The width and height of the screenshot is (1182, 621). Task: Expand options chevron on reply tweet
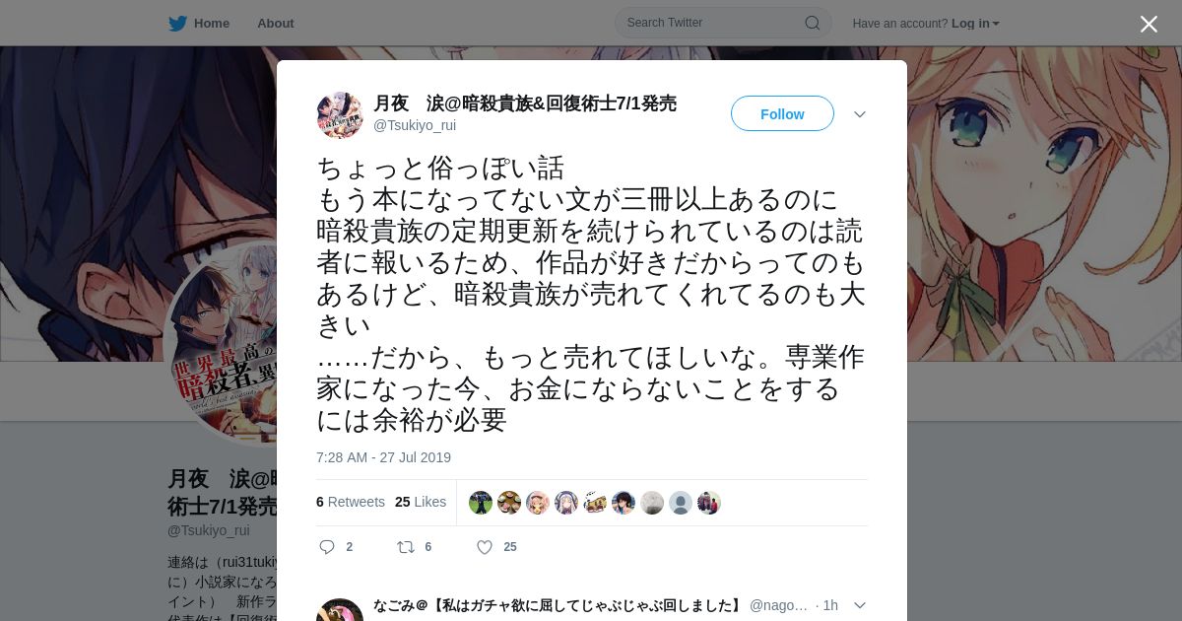859,605
